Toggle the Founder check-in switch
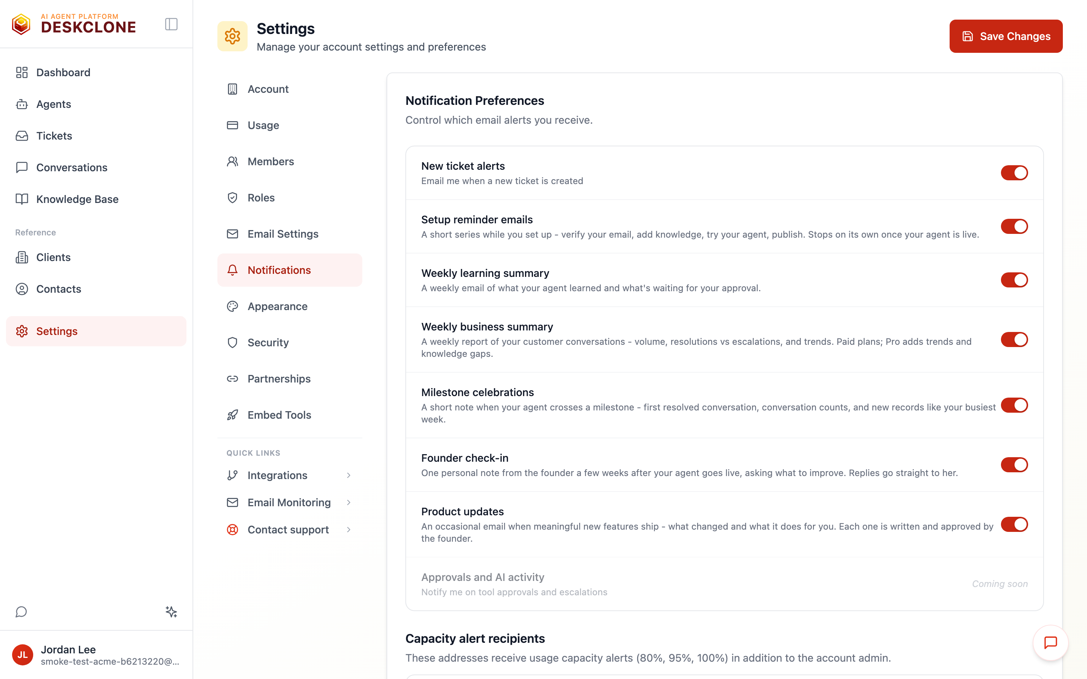Viewport: 1087px width, 679px height. (x=1014, y=465)
